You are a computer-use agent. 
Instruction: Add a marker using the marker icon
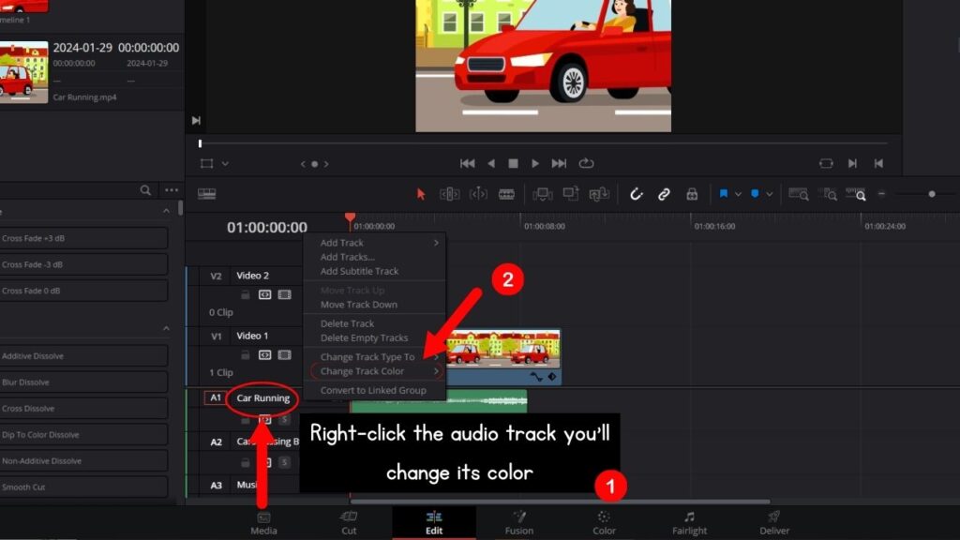[x=756, y=194]
